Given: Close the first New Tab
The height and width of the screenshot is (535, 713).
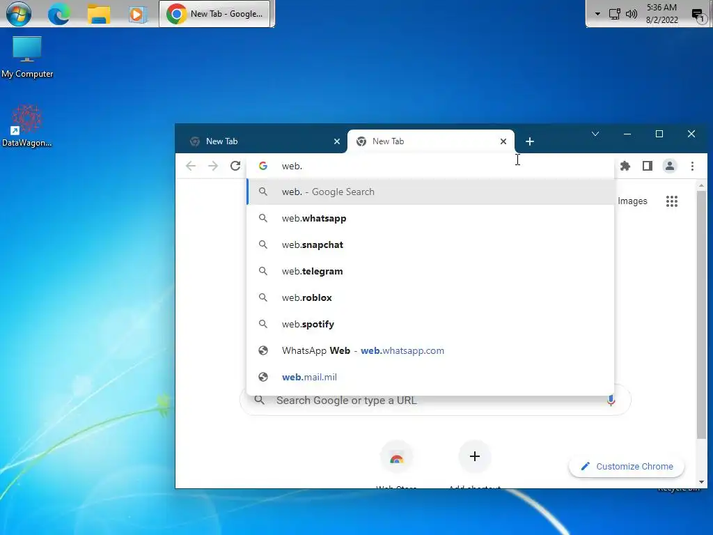Looking at the screenshot, I should [x=337, y=141].
